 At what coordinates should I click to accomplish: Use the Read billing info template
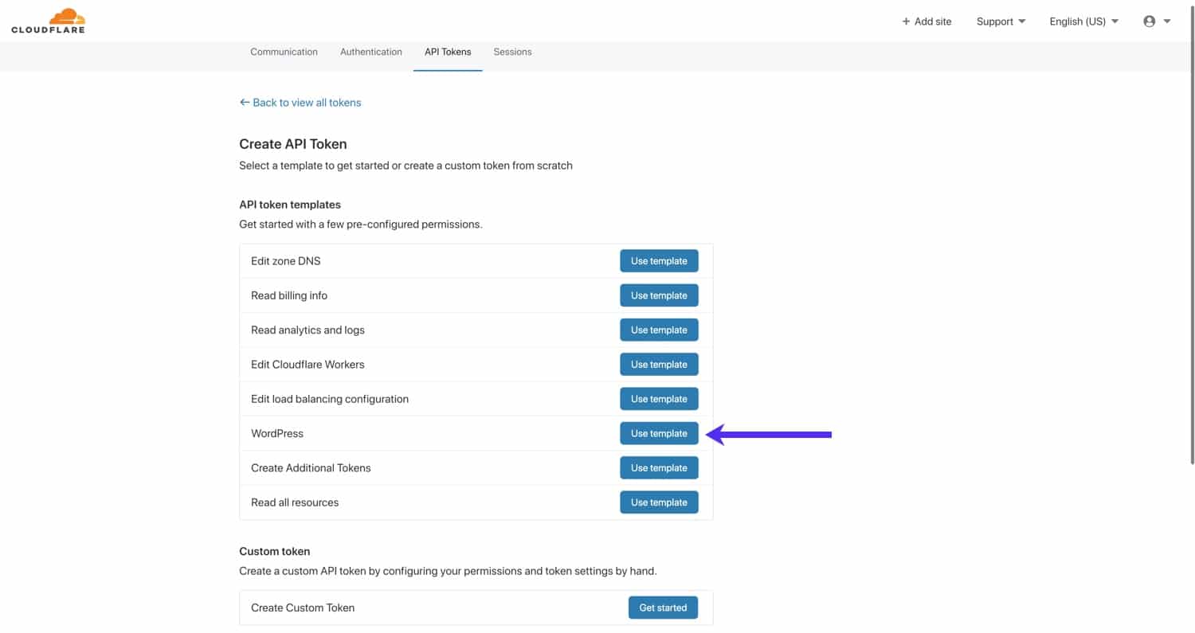(659, 295)
